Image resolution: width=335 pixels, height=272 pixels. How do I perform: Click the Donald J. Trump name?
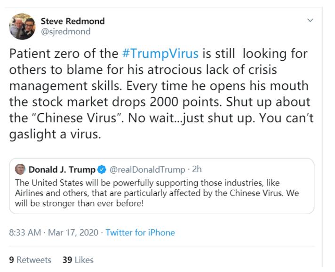tap(62, 170)
